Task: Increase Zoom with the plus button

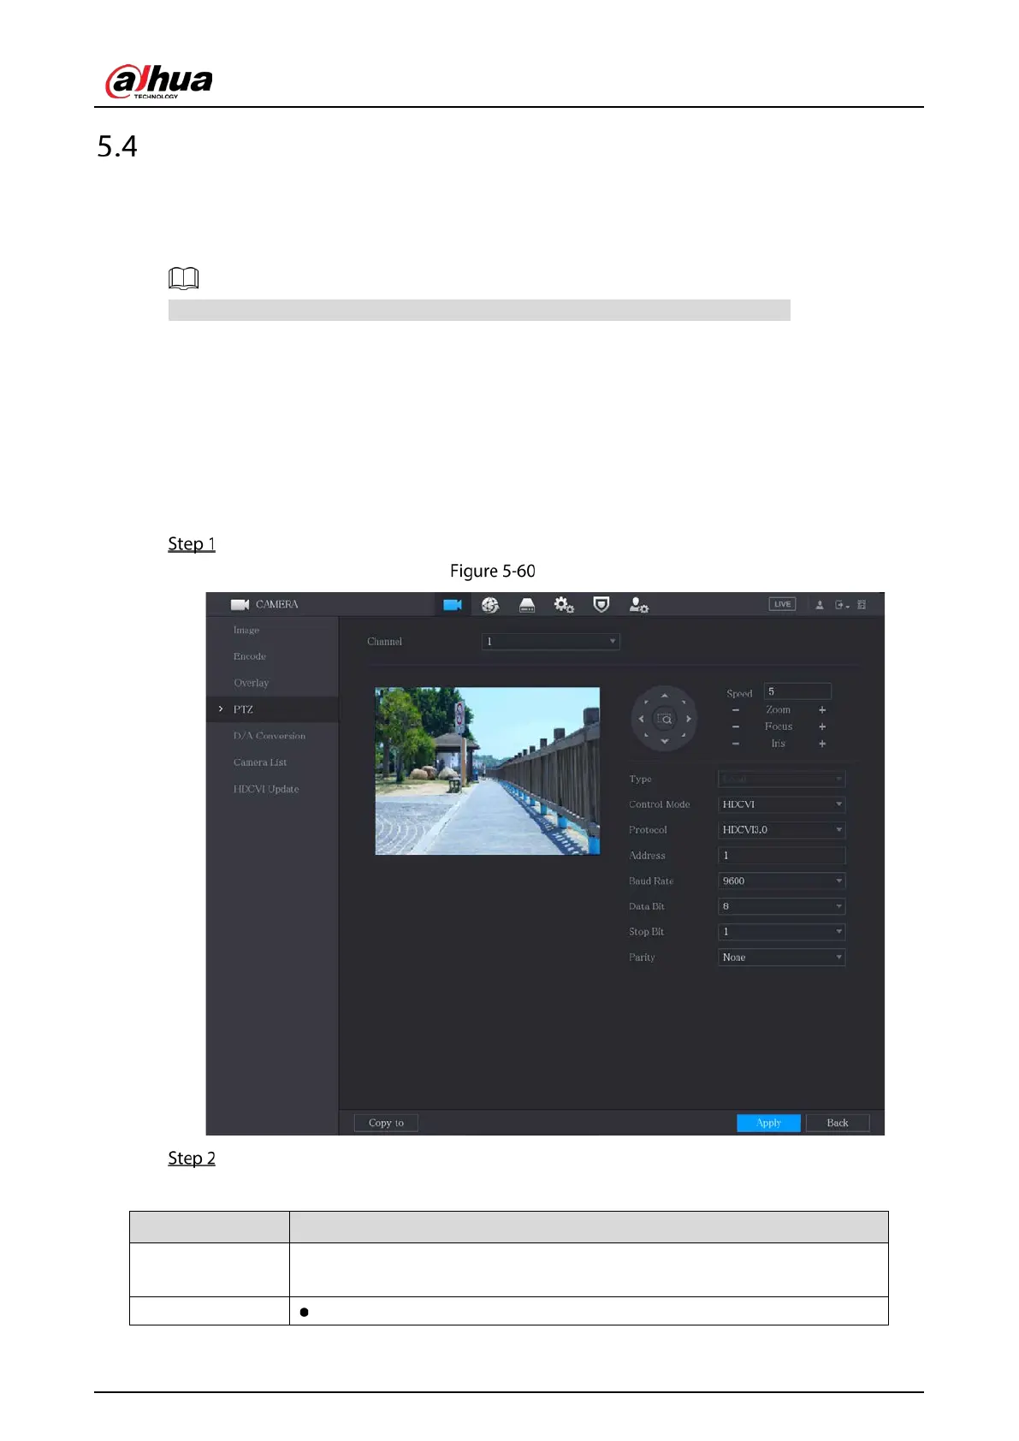Action: [x=822, y=710]
